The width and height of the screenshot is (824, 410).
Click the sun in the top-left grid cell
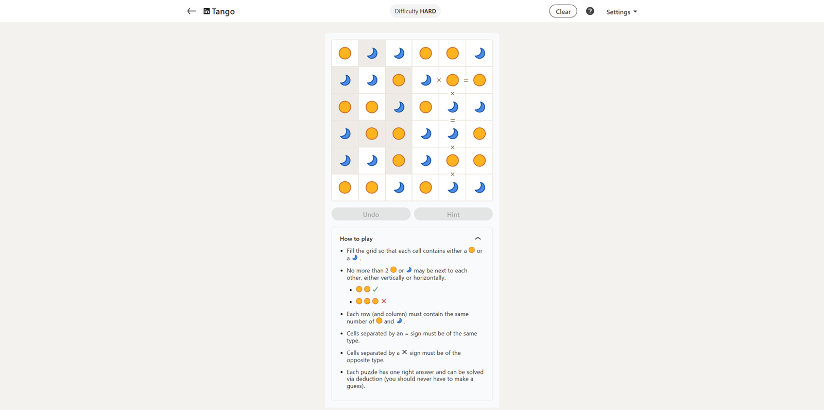point(345,53)
